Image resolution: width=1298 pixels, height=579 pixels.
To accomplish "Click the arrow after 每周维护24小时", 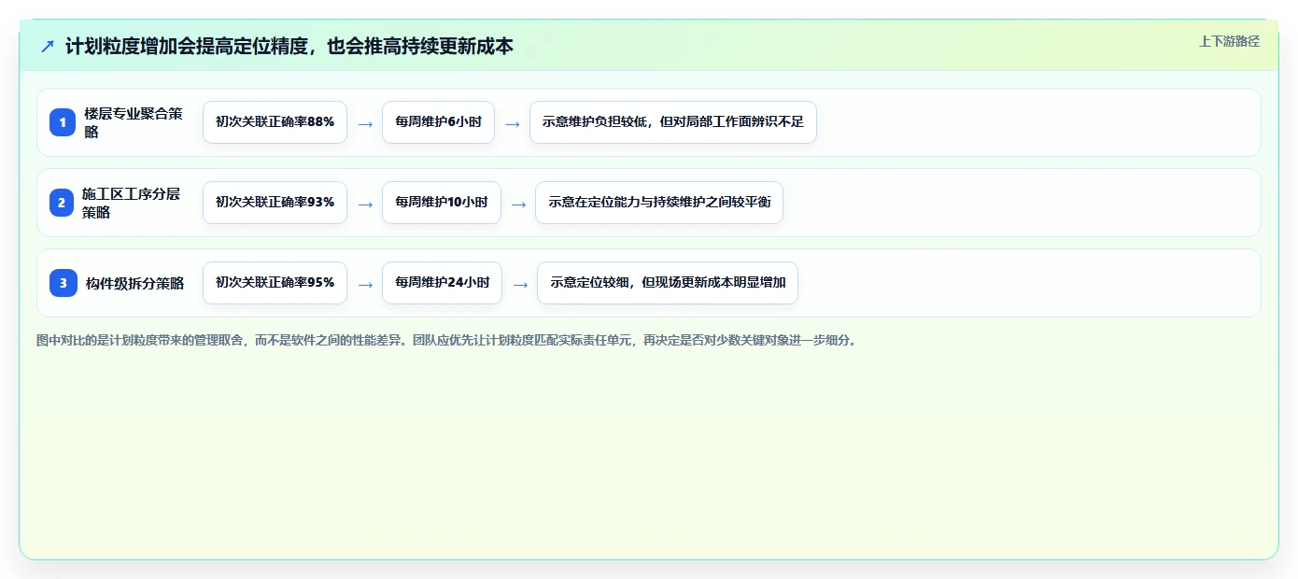I will pyautogui.click(x=520, y=284).
